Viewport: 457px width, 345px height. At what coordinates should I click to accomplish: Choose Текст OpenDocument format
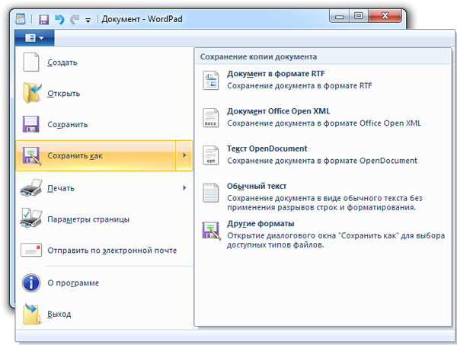[x=323, y=155]
